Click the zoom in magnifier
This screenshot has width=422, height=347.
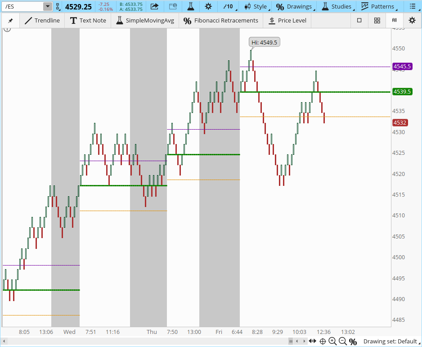[x=332, y=341]
